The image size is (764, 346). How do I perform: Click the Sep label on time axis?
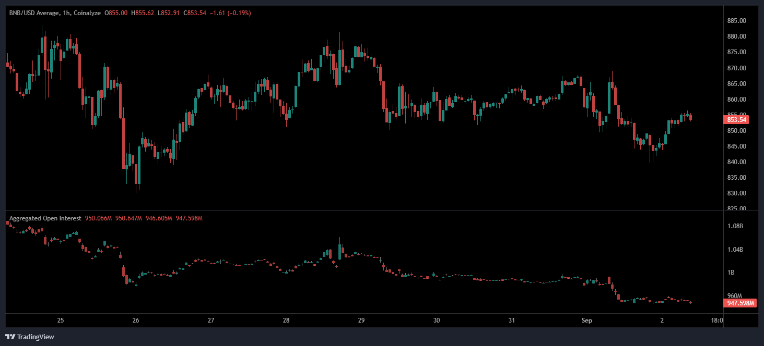[587, 320]
